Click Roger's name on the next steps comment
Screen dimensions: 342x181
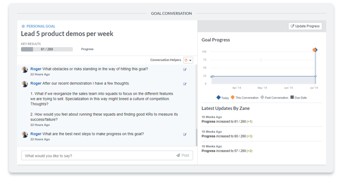coord(36,134)
